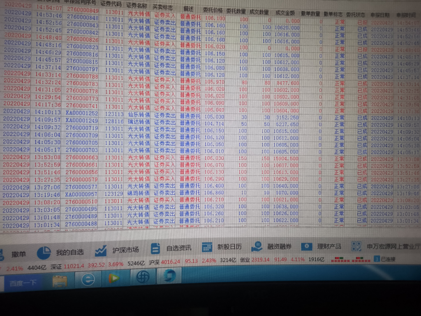Click price cell 106.860

coord(214,193)
